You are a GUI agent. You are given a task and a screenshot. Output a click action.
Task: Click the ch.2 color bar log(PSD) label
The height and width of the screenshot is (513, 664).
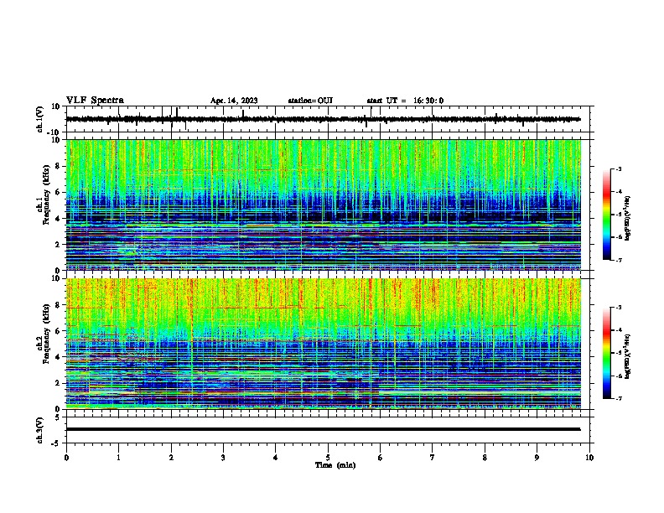tap(627, 356)
